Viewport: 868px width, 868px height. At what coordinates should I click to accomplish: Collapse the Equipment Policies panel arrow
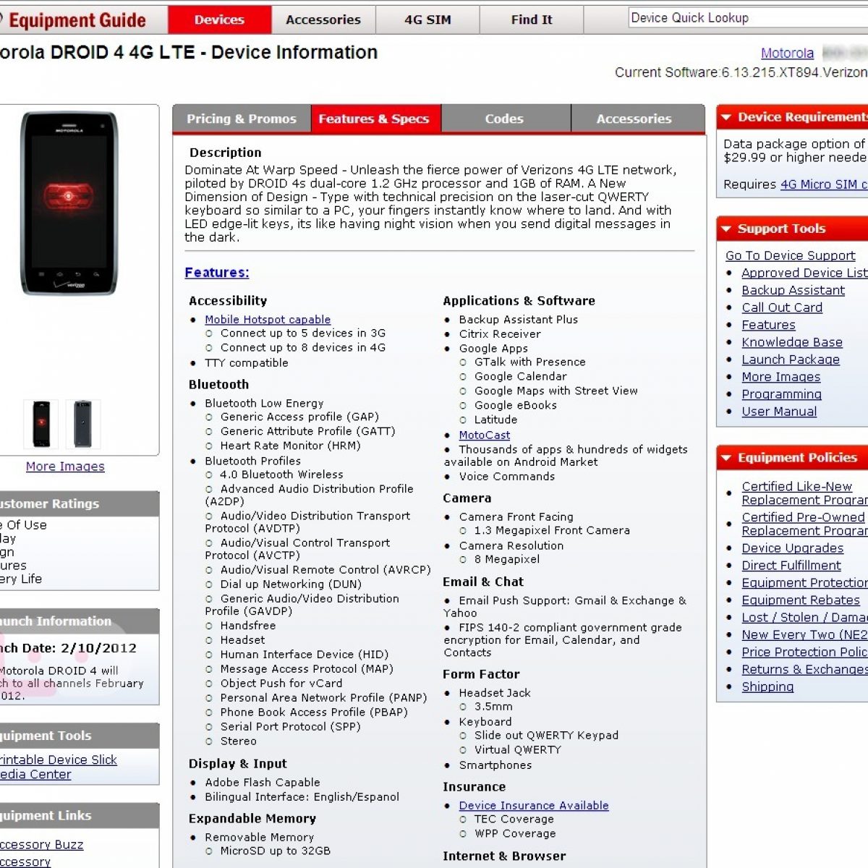click(726, 458)
